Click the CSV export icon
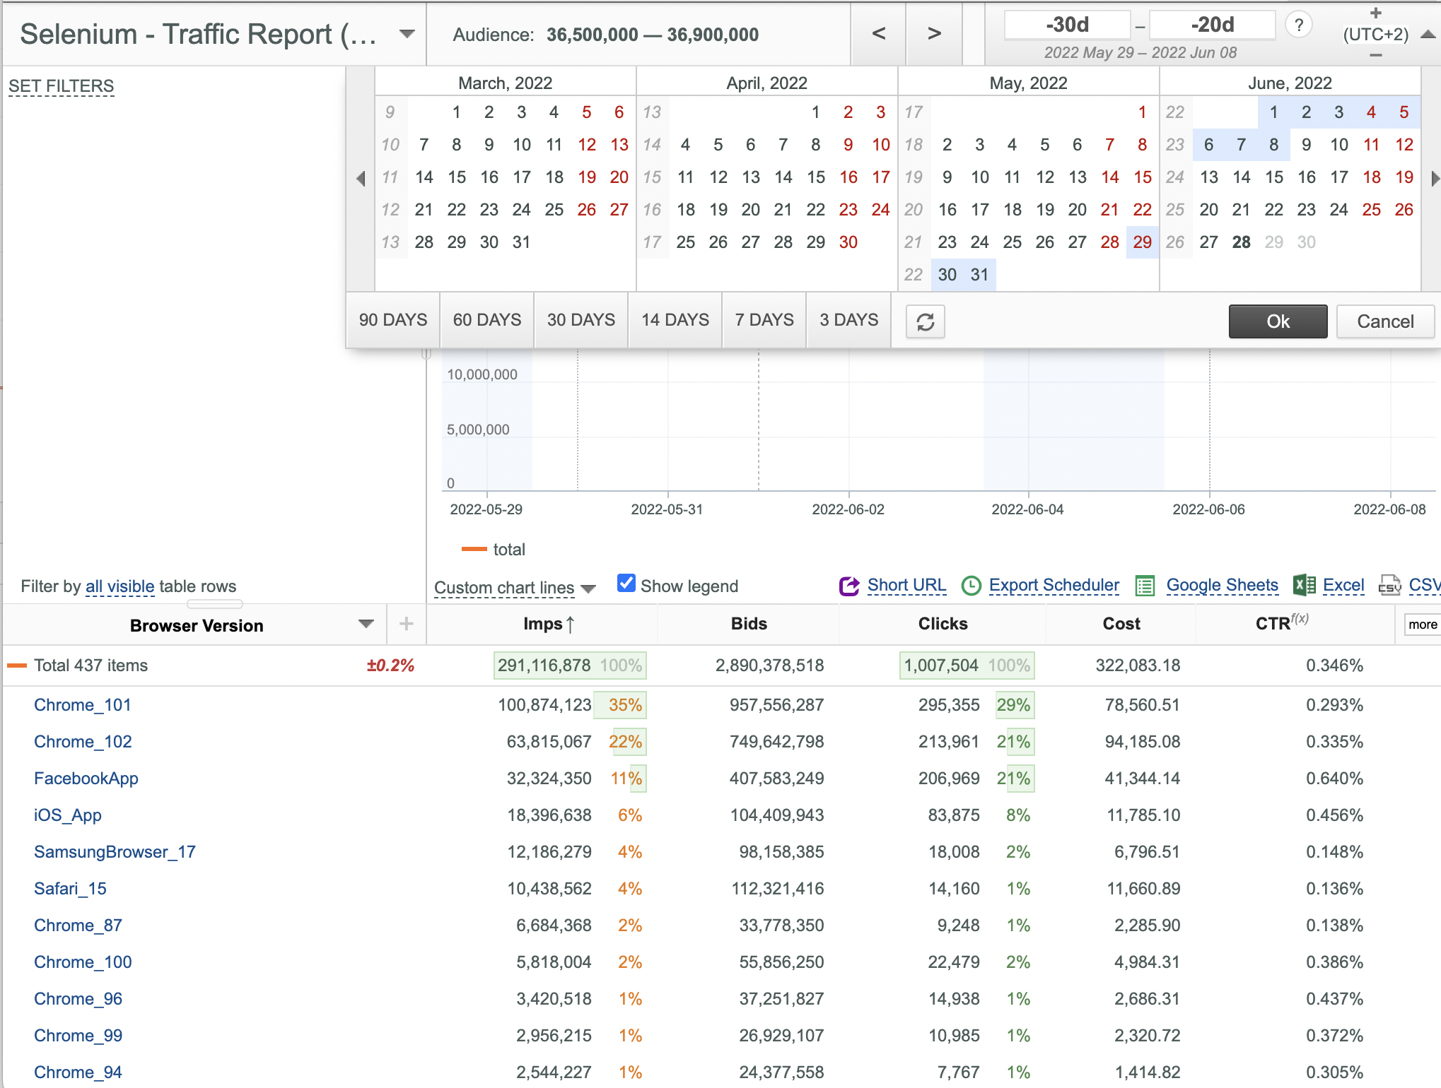The width and height of the screenshot is (1441, 1088). (x=1390, y=586)
